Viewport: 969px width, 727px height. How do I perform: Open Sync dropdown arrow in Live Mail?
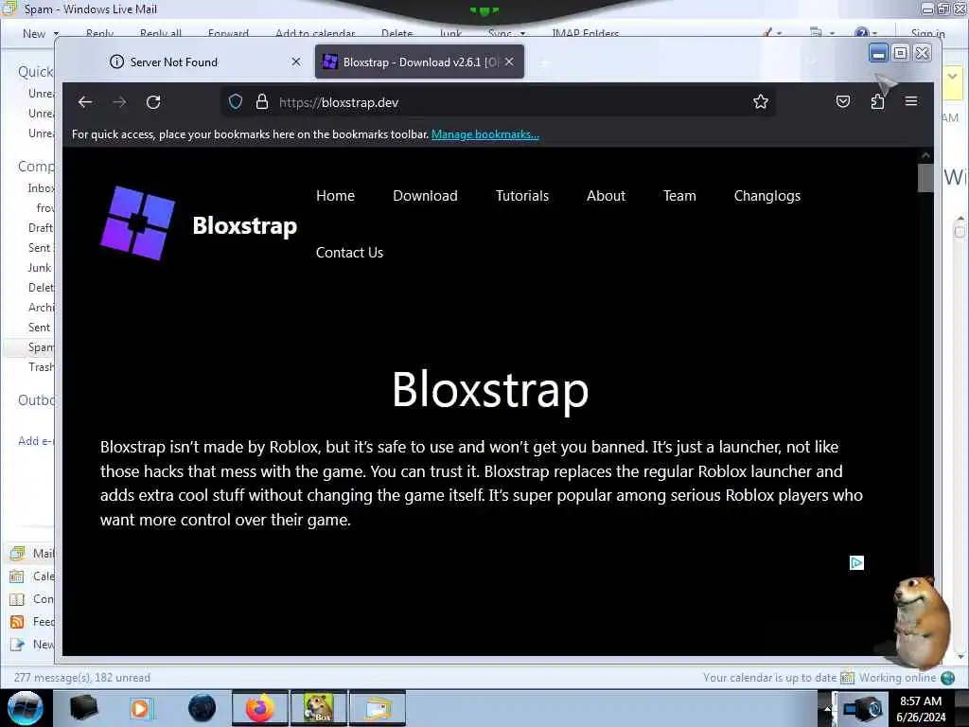click(522, 34)
